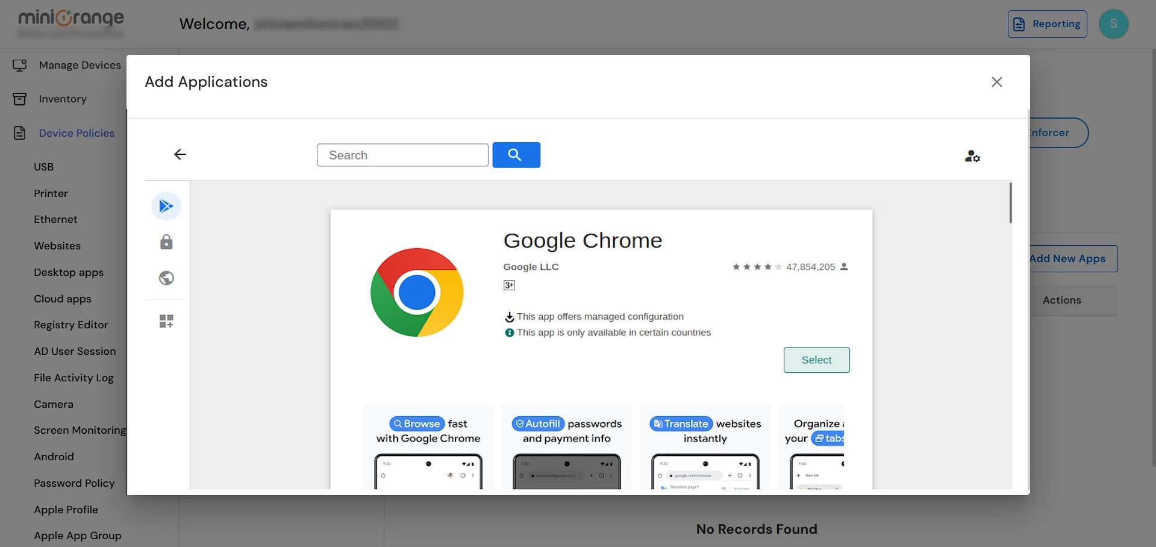This screenshot has height=547, width=1156.
Task: Click the app store panel scrollbar
Action: (x=1010, y=204)
